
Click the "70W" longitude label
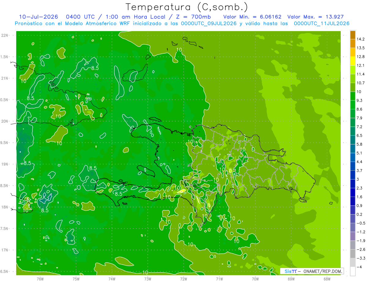click(255, 279)
